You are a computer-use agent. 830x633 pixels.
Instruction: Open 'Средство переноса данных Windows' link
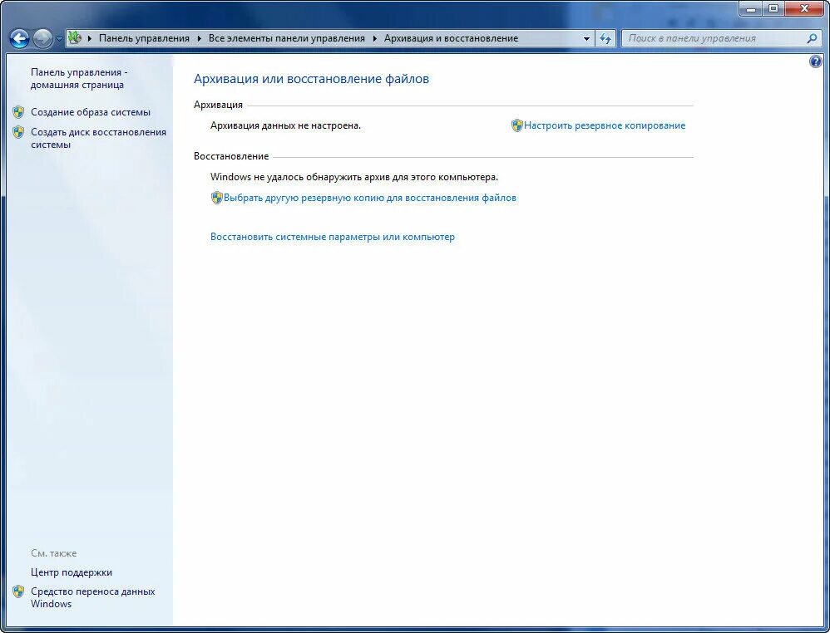click(x=92, y=597)
